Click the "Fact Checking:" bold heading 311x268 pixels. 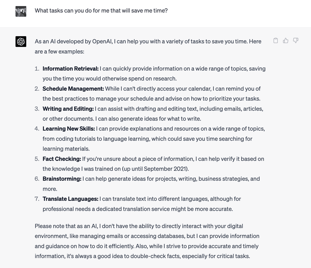point(62,159)
